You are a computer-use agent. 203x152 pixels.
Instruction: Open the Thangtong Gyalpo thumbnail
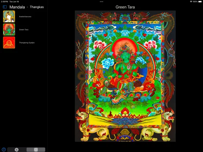[x=9, y=43]
